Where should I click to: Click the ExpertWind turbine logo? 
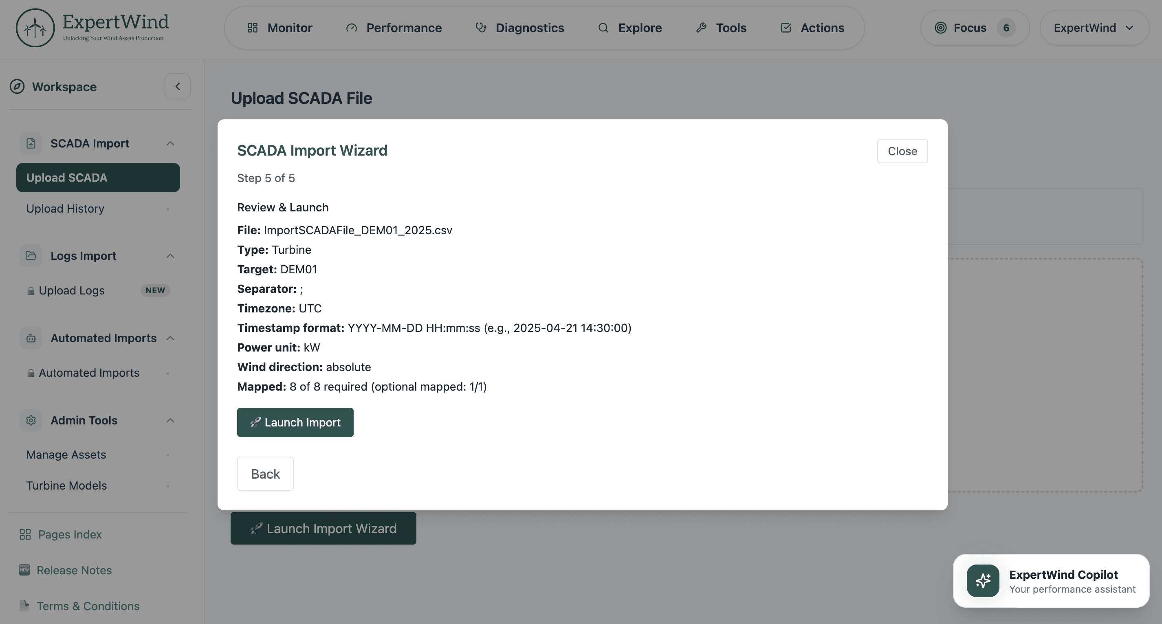coord(35,28)
